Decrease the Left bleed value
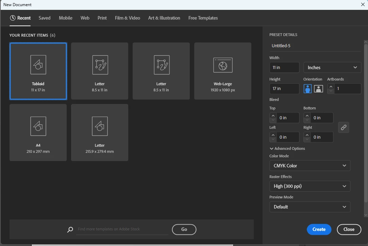 273,139
